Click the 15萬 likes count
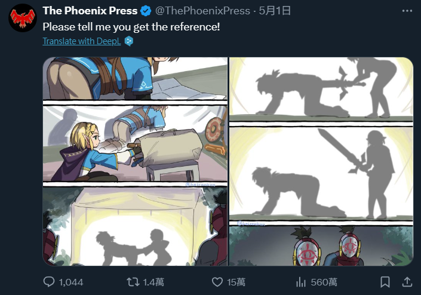 [236, 282]
